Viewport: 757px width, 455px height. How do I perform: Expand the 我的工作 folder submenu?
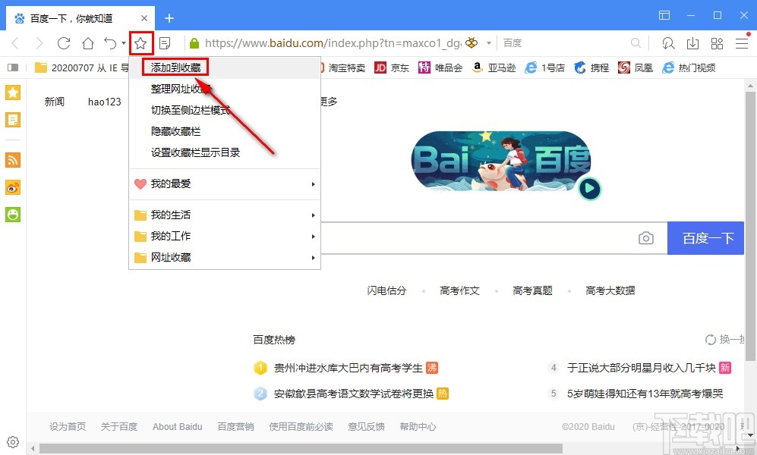coord(225,236)
